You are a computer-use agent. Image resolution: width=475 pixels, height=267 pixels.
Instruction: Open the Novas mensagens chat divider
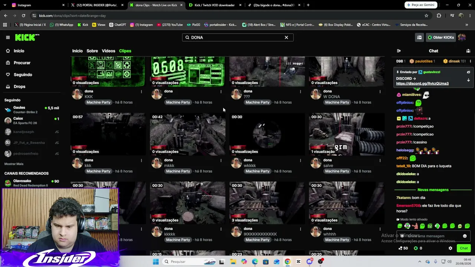[x=433, y=190]
